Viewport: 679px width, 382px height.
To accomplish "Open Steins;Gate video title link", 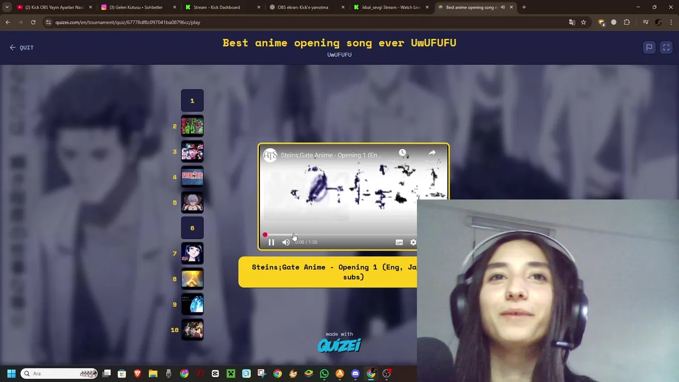I will coord(331,155).
